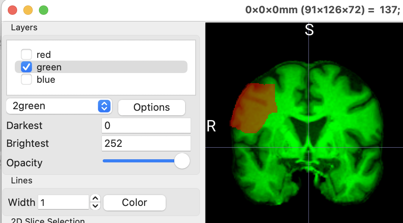Click the line Width text field
The height and width of the screenshot is (223, 403).
(63, 202)
